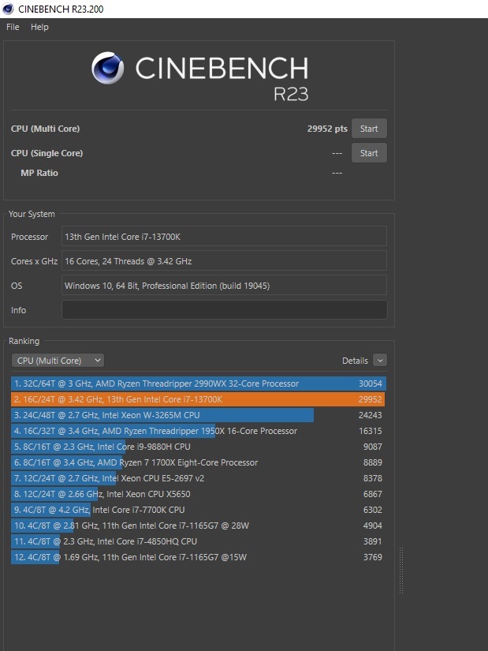488x651 pixels.
Task: Select the Threadripper 1950X ranking row
Action: [x=199, y=431]
